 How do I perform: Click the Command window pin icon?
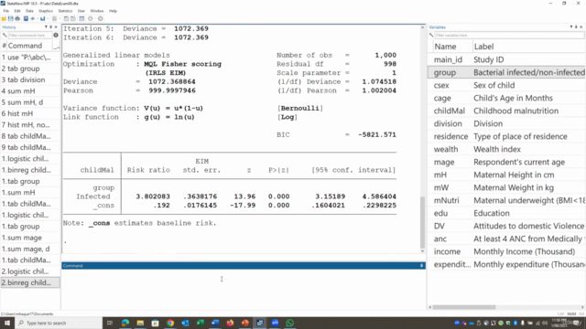pyautogui.click(x=421, y=266)
